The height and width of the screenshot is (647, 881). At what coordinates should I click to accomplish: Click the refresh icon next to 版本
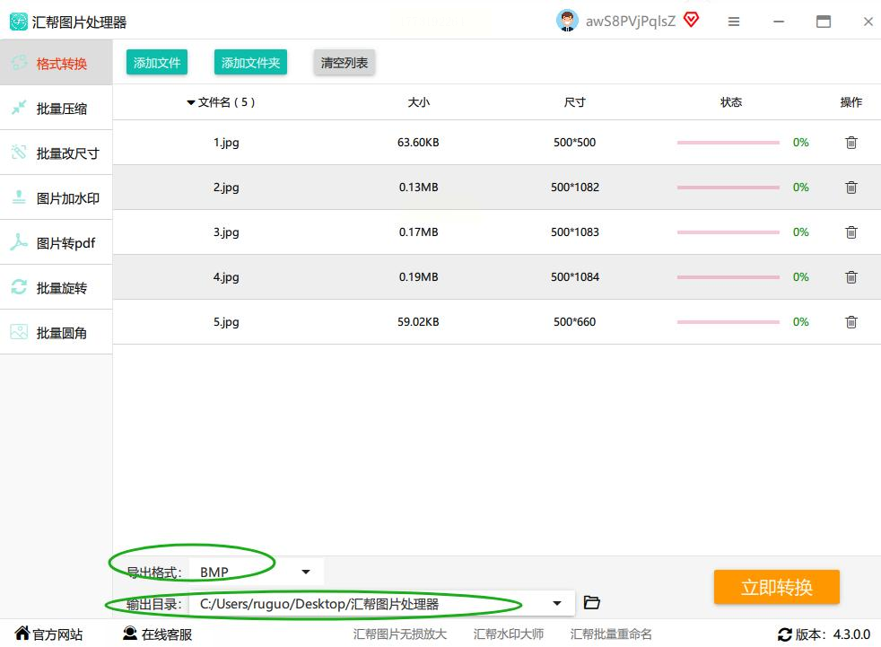784,634
